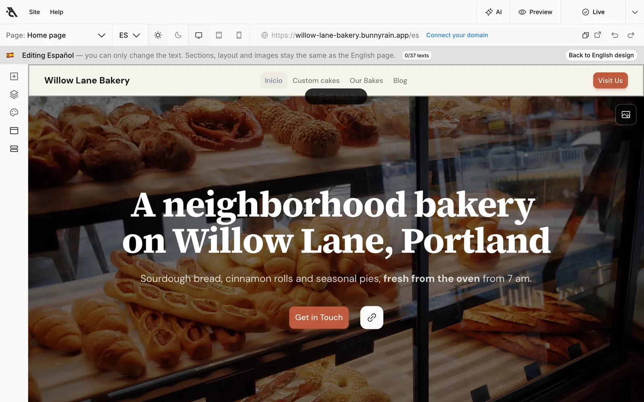The height and width of the screenshot is (402, 644).
Task: Expand the publish options chevron beside Live
Action: click(635, 12)
